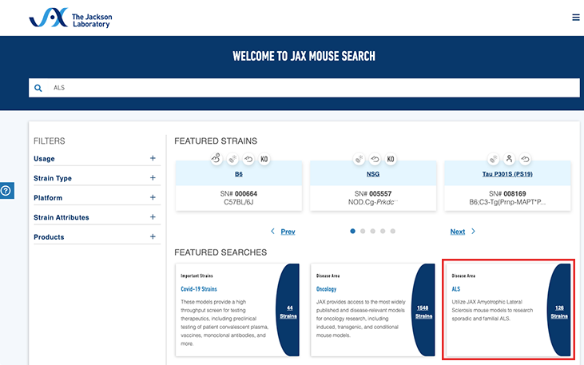The width and height of the screenshot is (584, 365).
Task: Click the 1548 Strains link
Action: click(x=424, y=312)
